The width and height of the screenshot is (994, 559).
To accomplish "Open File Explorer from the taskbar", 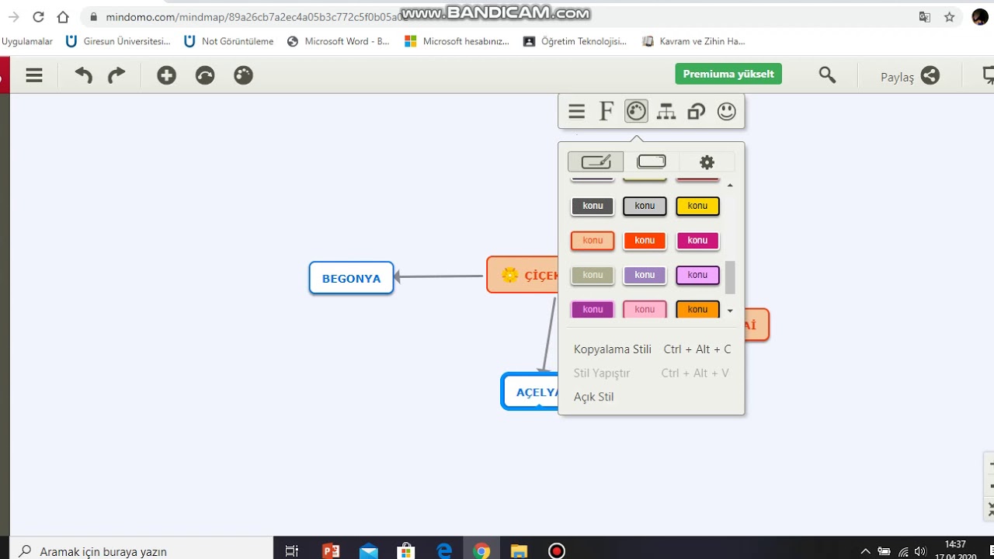I will point(519,551).
